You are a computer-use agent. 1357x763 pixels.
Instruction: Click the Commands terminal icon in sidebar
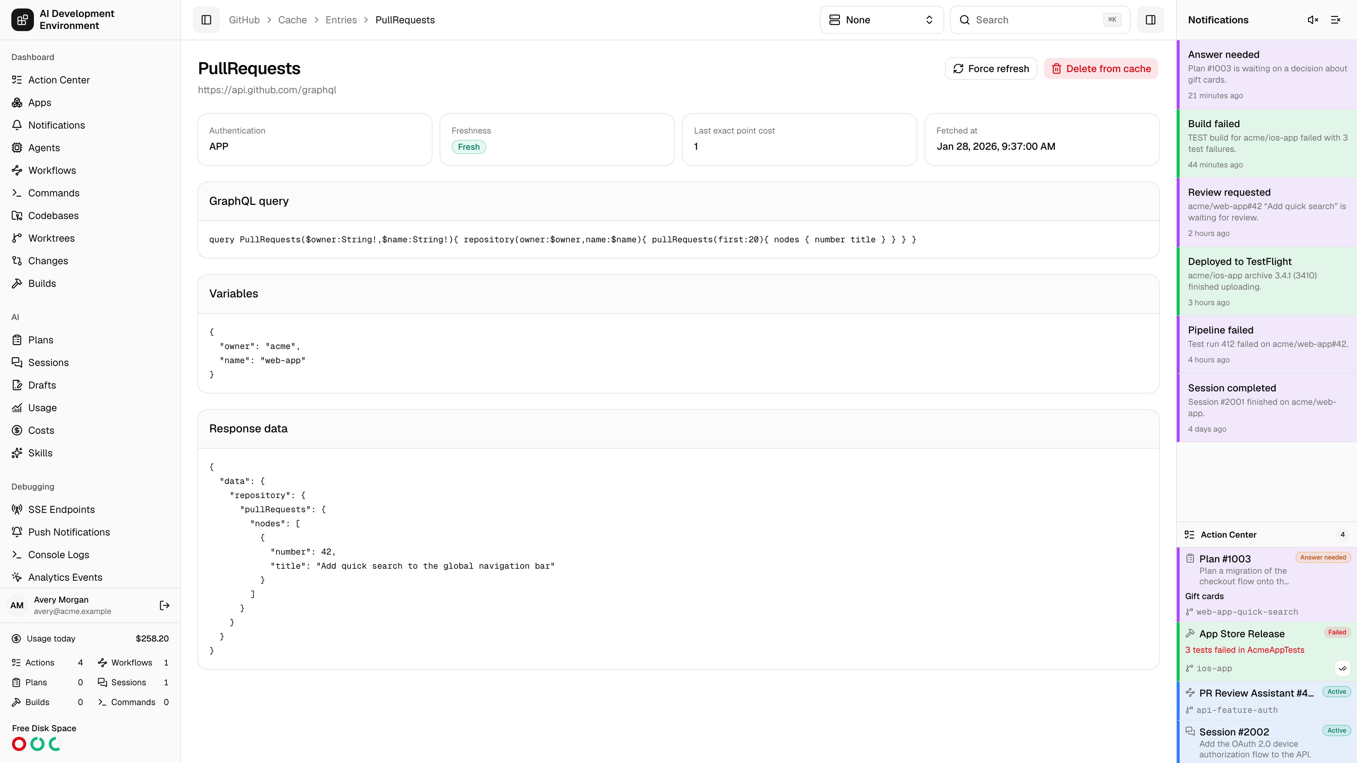click(x=17, y=193)
